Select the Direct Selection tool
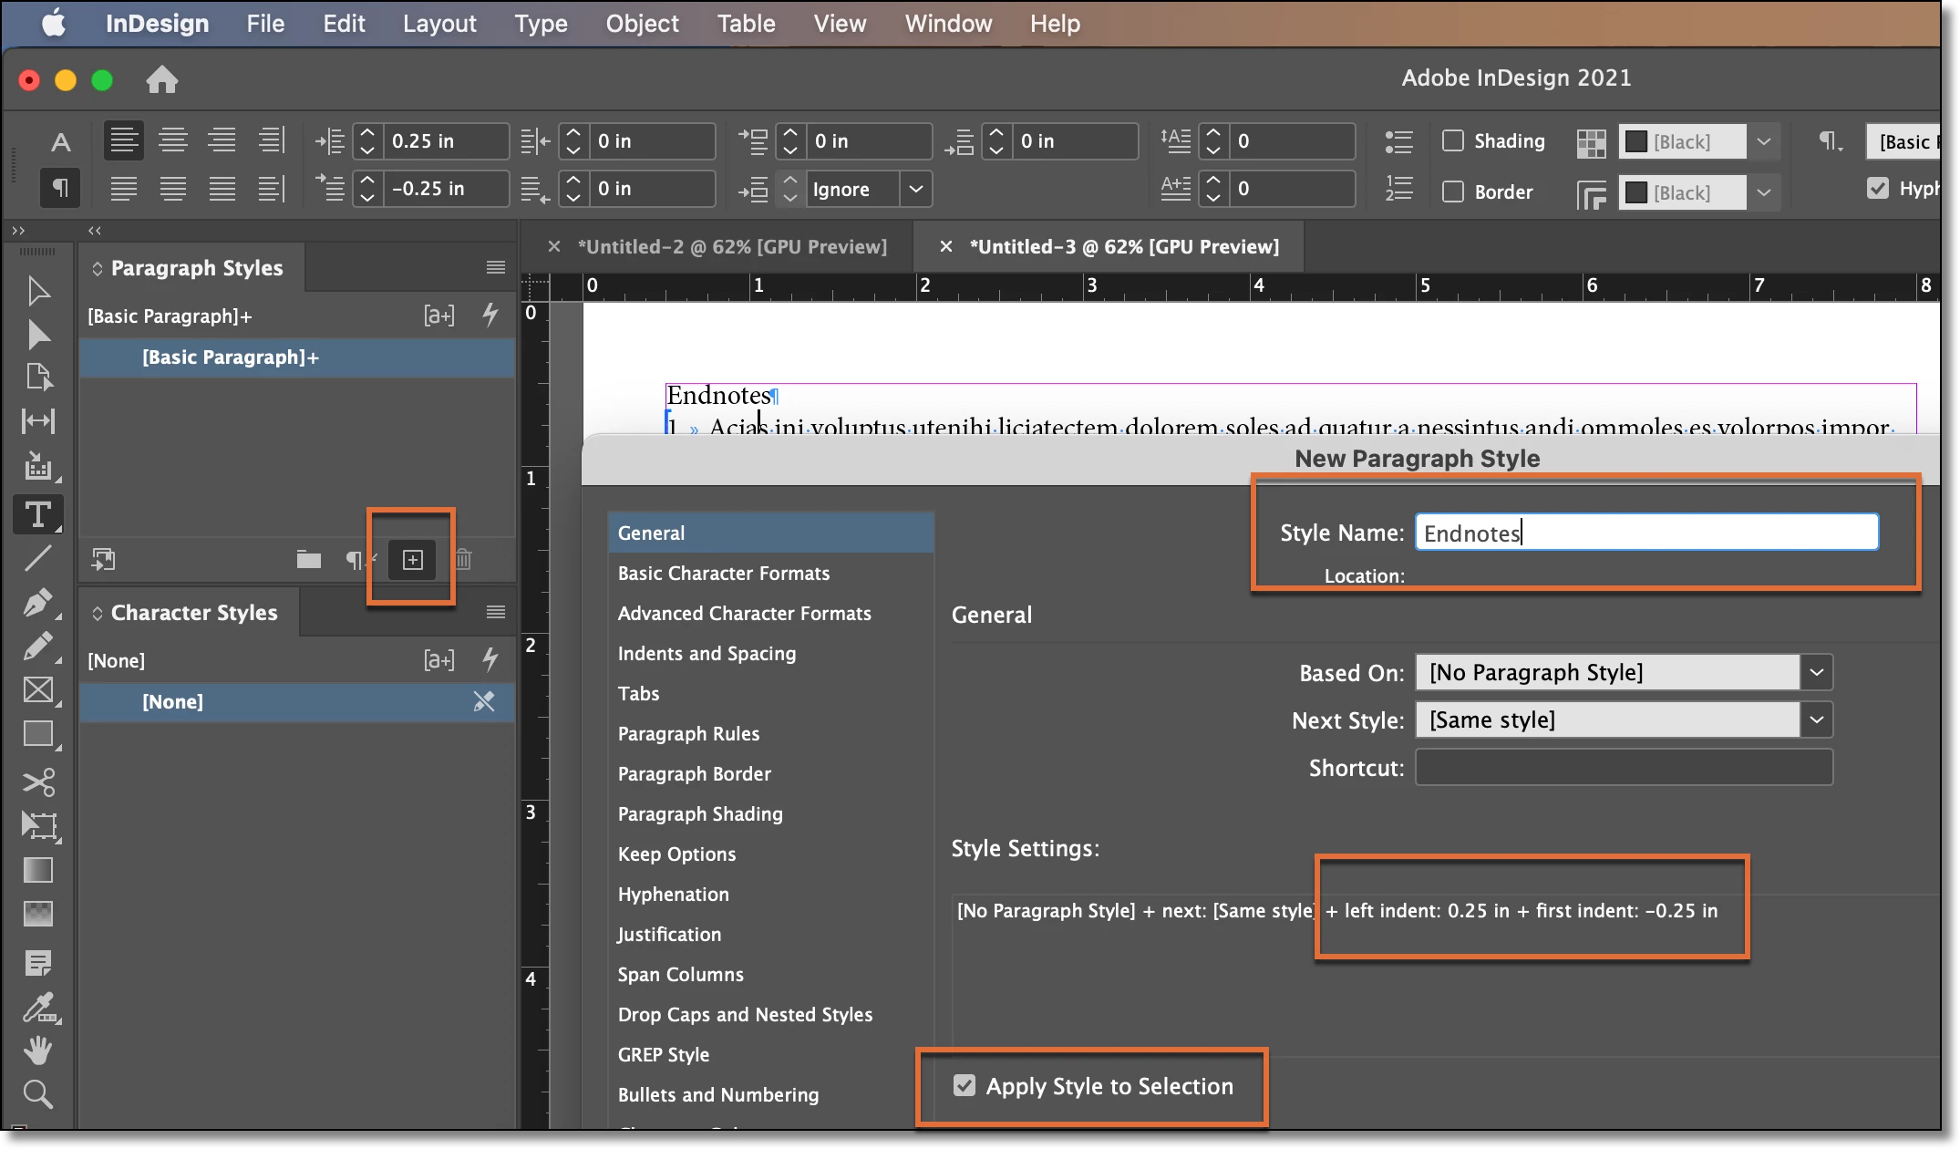 [37, 335]
